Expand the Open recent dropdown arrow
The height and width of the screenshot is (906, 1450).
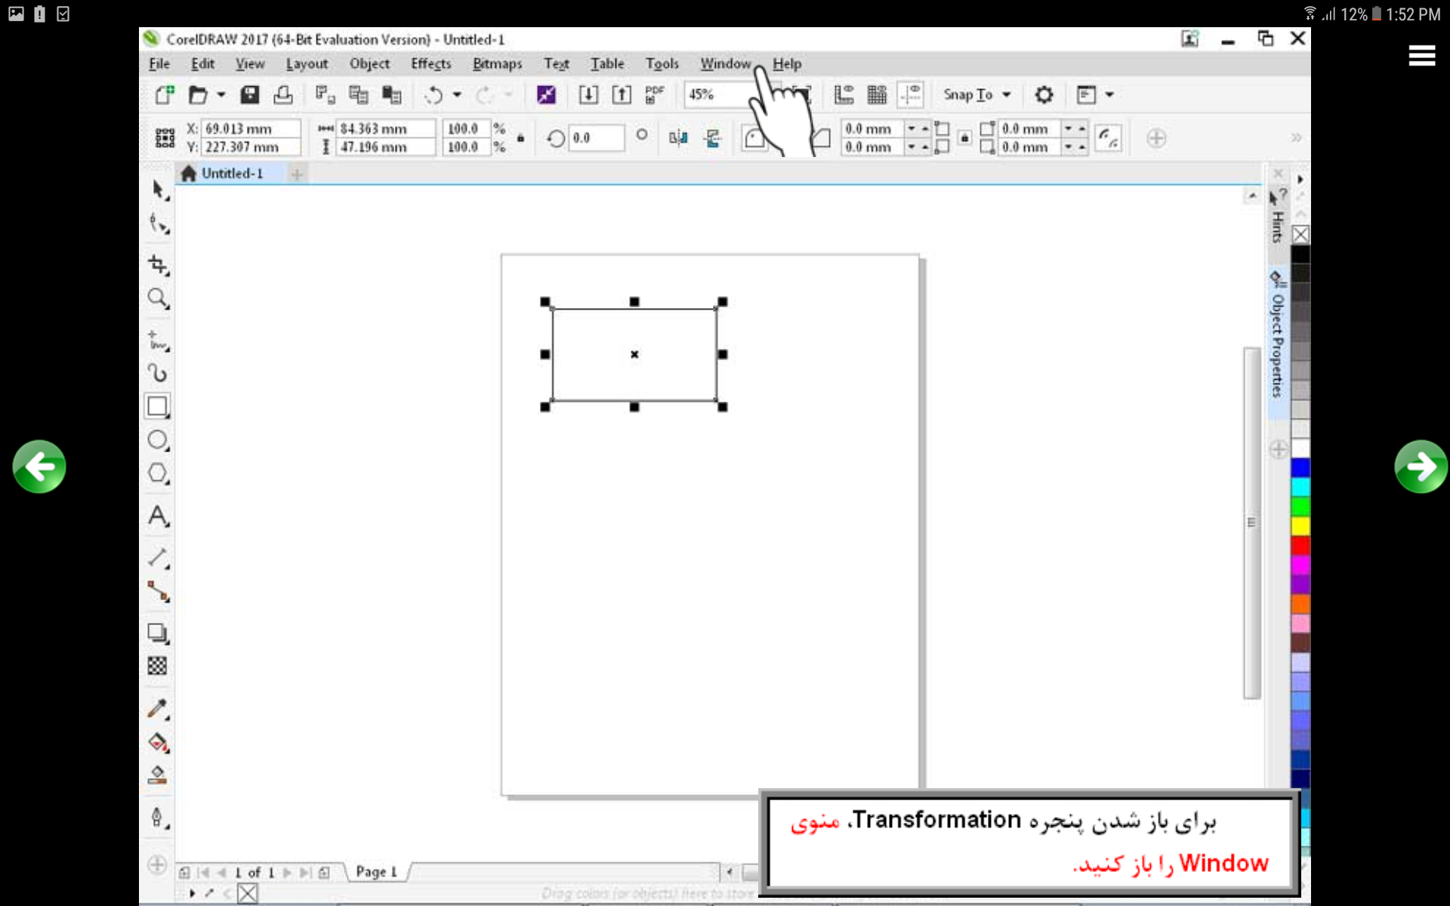point(221,95)
